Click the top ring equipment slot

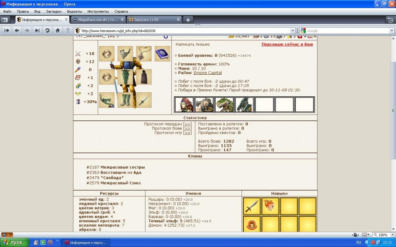[x=106, y=54]
